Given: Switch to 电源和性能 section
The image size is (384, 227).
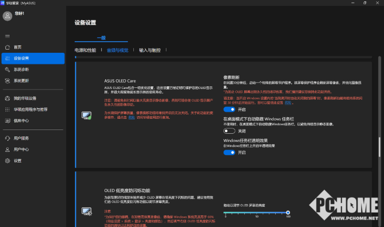Looking at the screenshot, I should pyautogui.click(x=85, y=50).
